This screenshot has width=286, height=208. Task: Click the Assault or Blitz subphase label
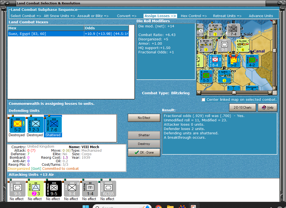pyautogui.click(x=93, y=16)
